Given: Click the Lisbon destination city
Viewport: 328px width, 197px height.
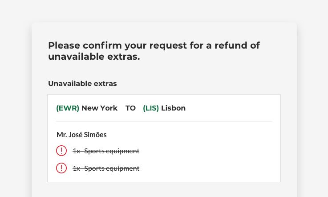Looking at the screenshot, I should [173, 108].
